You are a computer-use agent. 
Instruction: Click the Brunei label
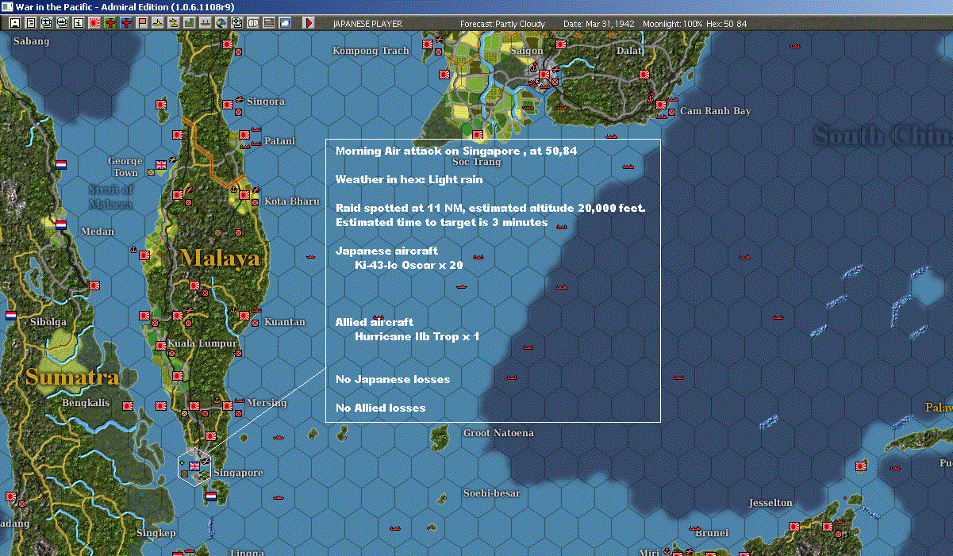pyautogui.click(x=712, y=533)
